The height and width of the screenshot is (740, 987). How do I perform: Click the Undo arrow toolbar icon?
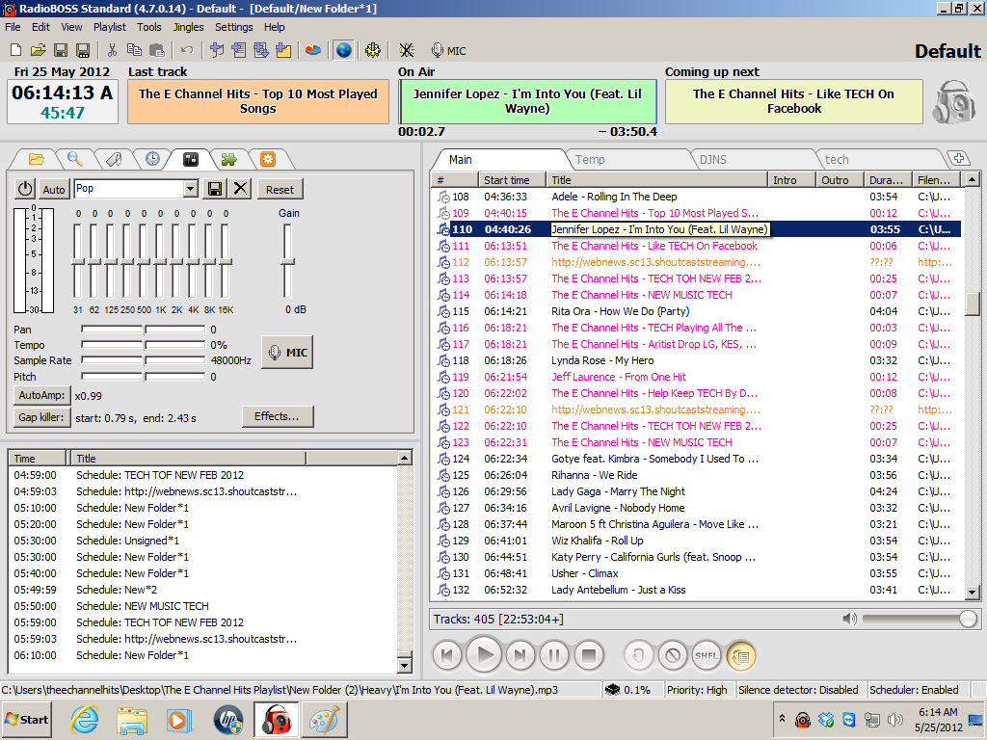pos(187,50)
